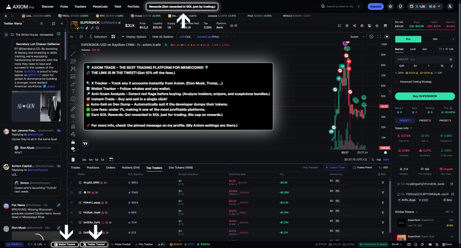Toggle the visibility eye icon in token header
The width and height of the screenshot is (461, 248).
[362, 26]
